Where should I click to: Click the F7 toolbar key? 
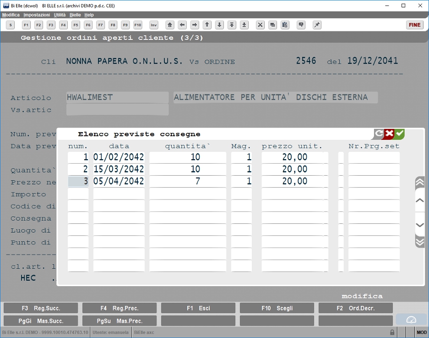(x=101, y=25)
